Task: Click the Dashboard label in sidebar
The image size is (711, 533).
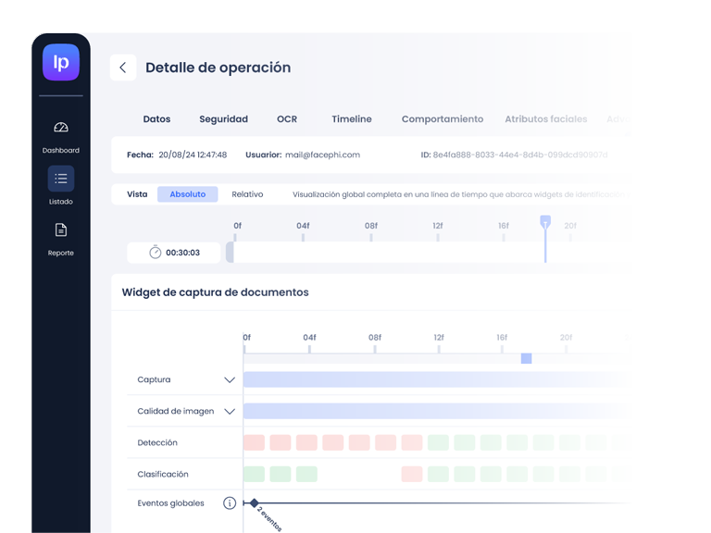Action: point(61,150)
